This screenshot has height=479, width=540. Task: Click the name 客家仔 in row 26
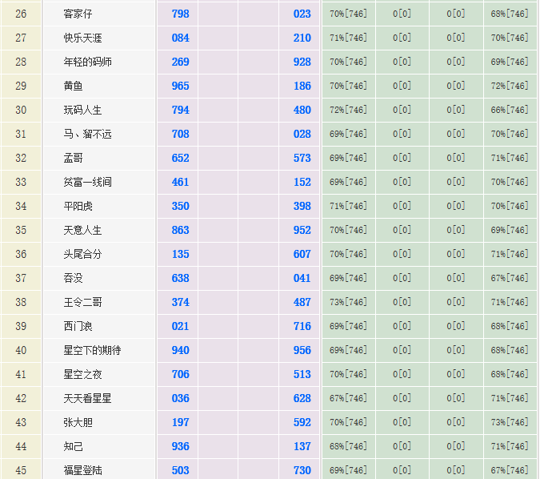tap(78, 14)
